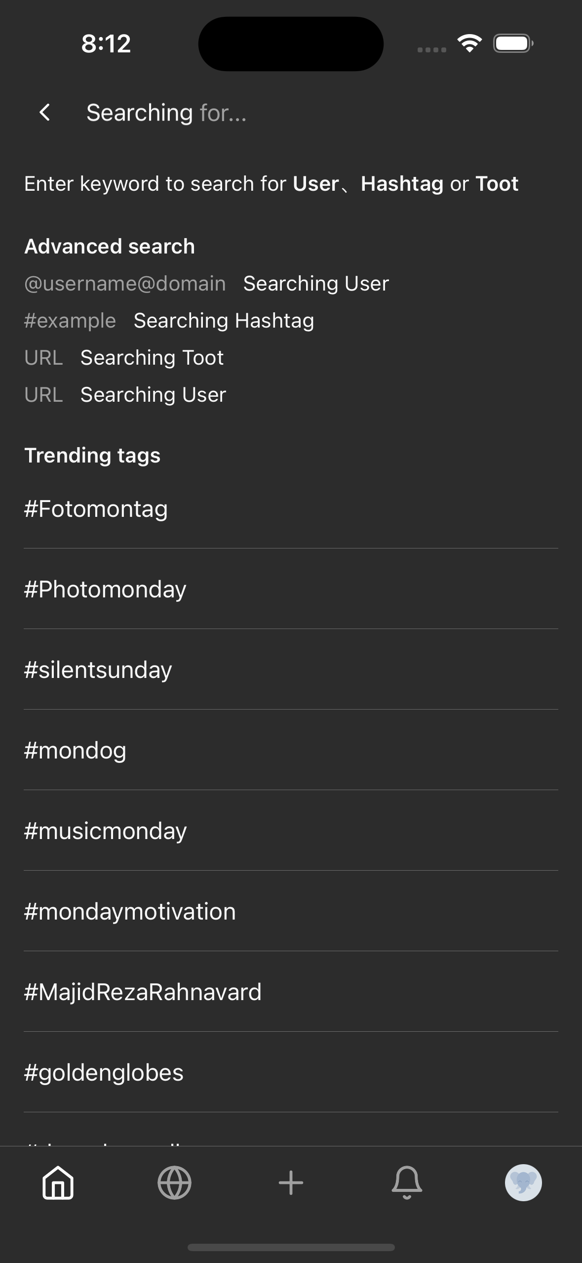Open the elephant avatar profile tab
Screen dimensions: 582x1263
pos(523,1182)
